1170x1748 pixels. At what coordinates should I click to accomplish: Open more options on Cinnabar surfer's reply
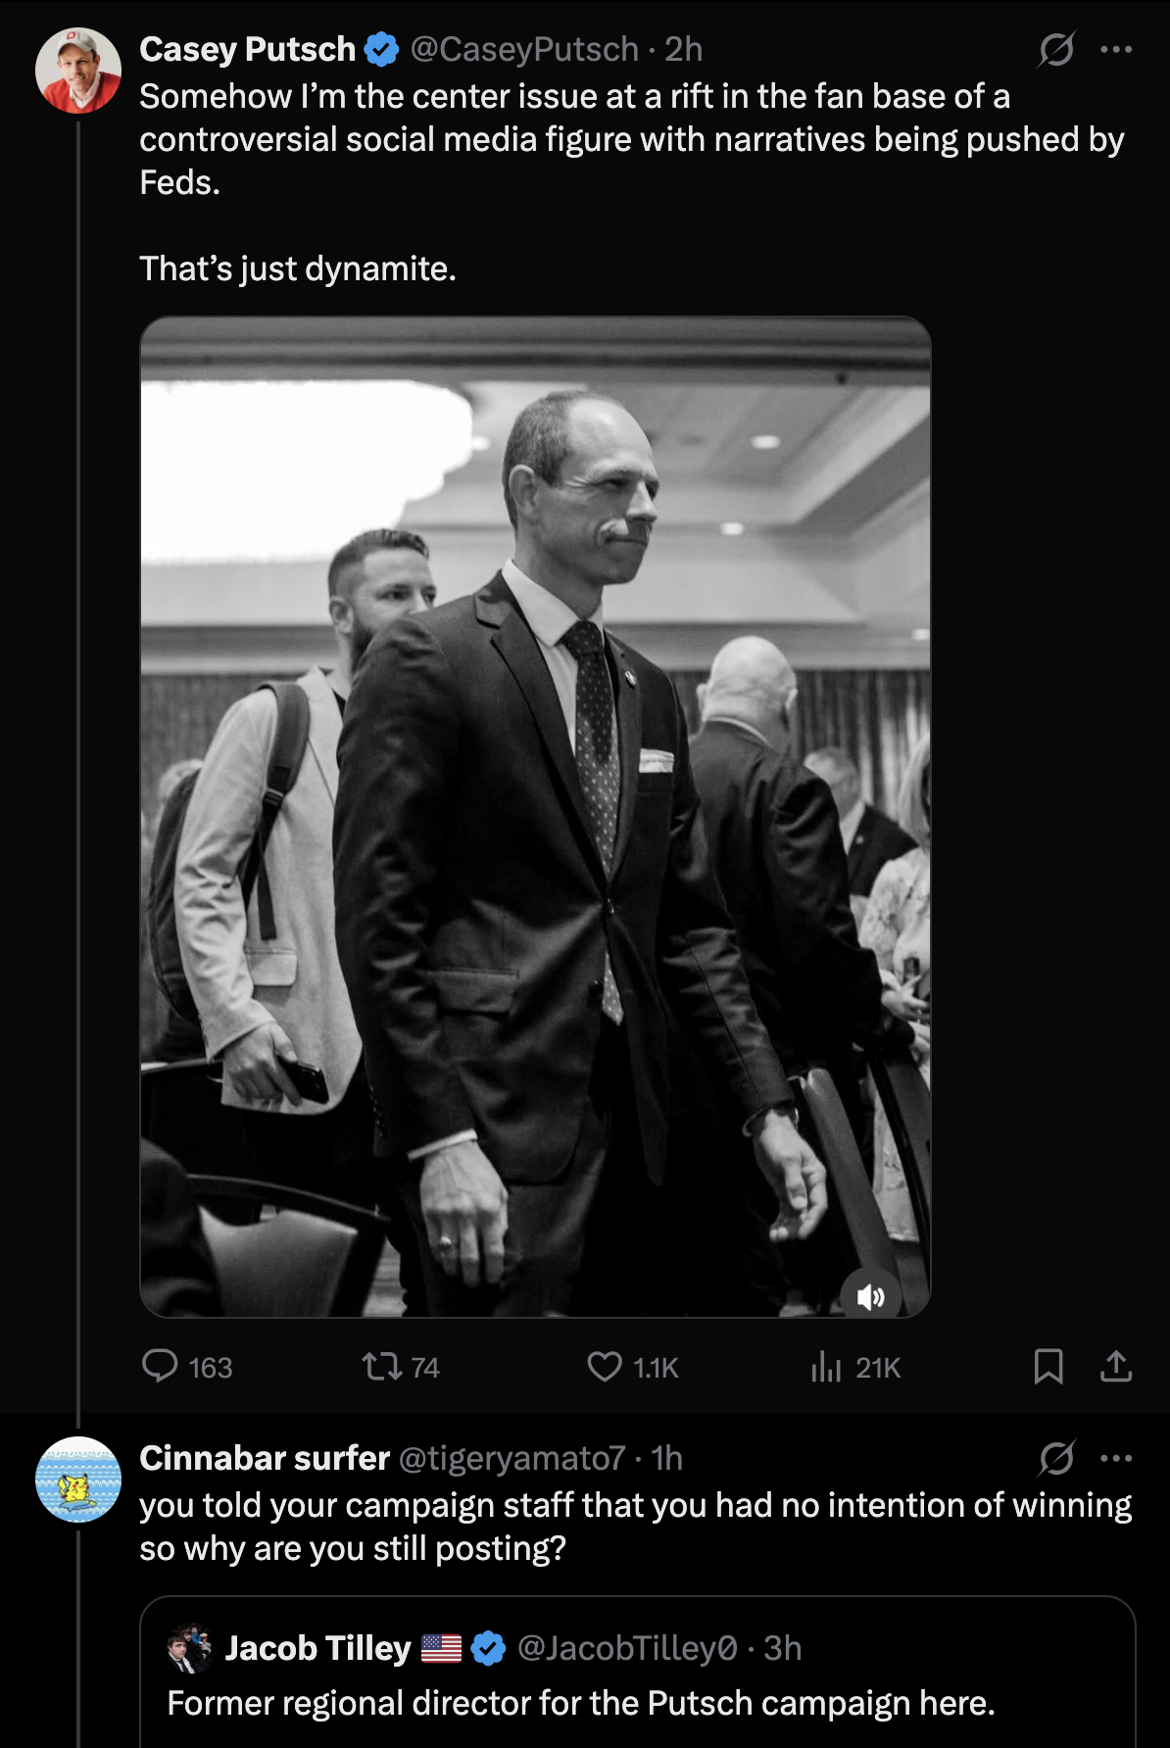(x=1116, y=1458)
